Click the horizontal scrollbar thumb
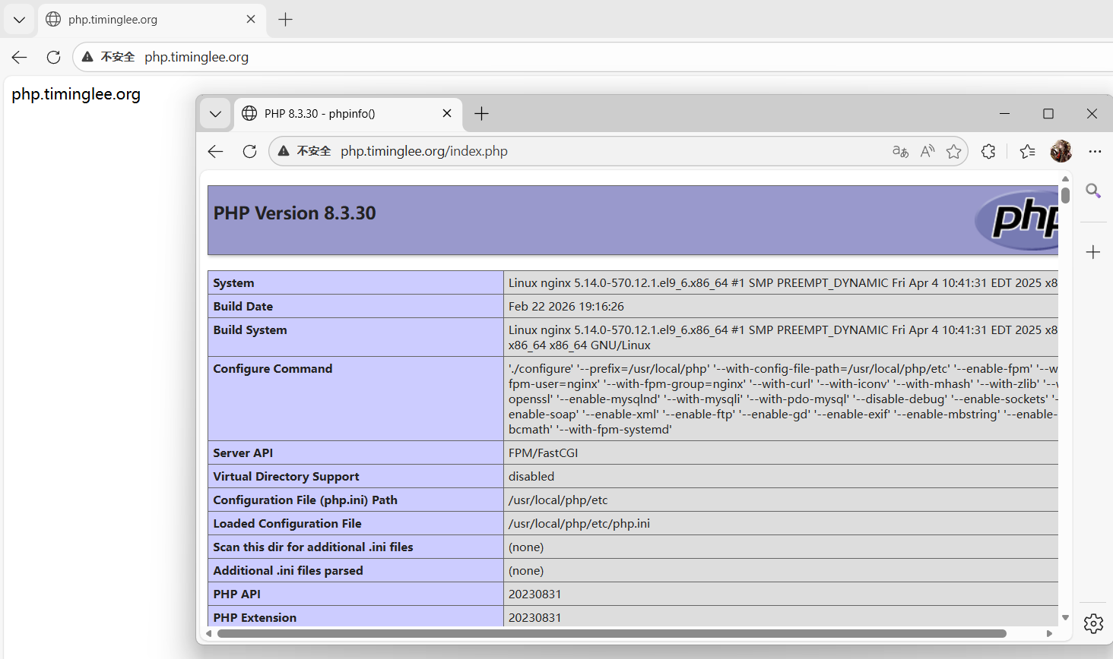1113x659 pixels. click(x=612, y=633)
